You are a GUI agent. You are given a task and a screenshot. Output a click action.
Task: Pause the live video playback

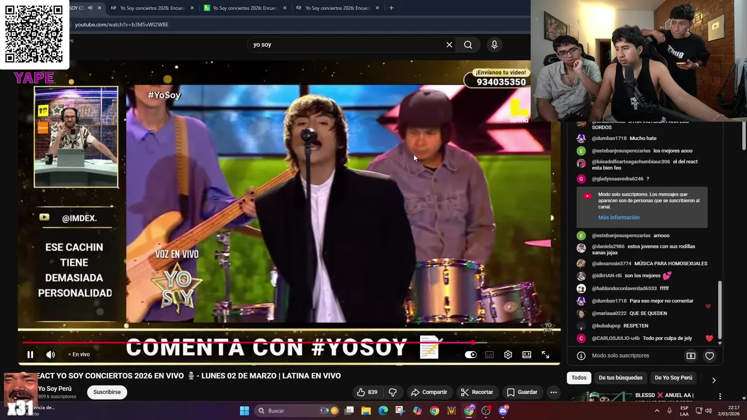[30, 355]
